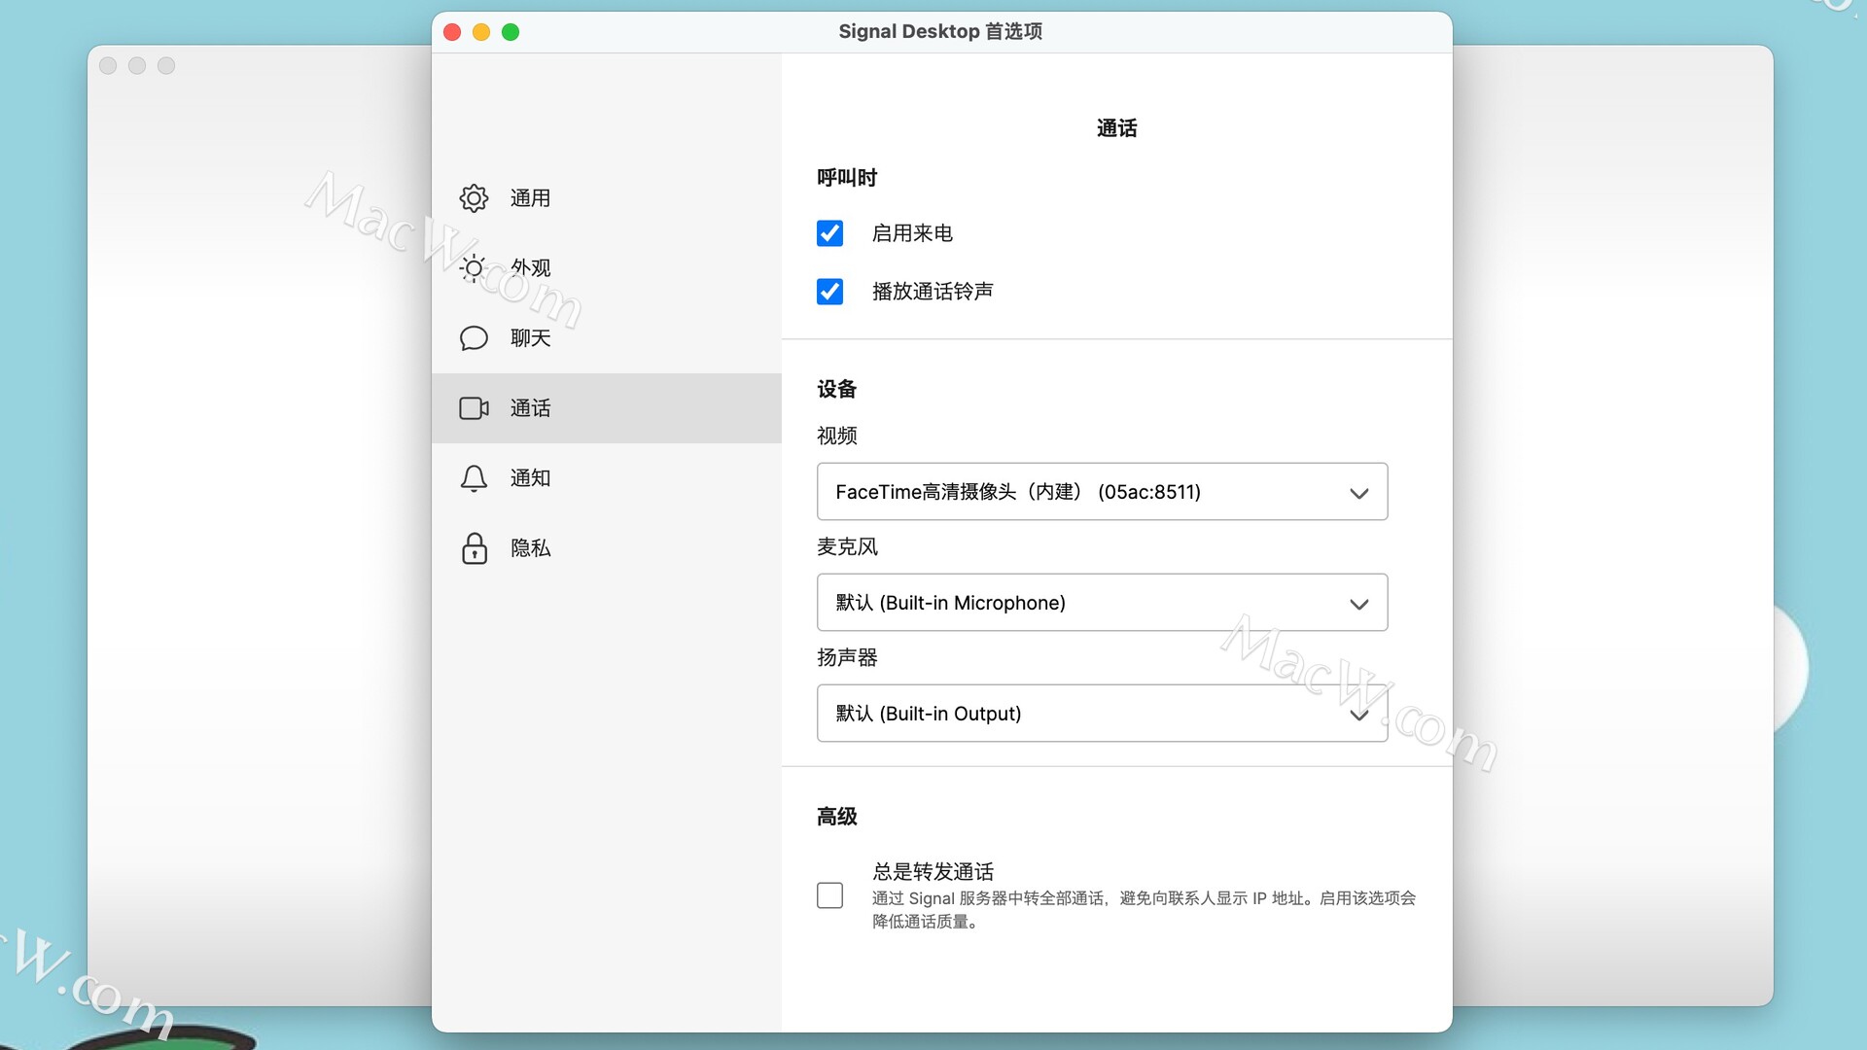Click the 启用来电 label text
Screen dimensions: 1867x1050
912,233
